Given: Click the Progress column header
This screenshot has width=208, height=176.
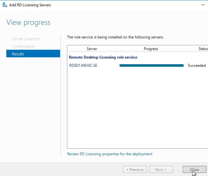Looking at the screenshot, I should (151, 49).
